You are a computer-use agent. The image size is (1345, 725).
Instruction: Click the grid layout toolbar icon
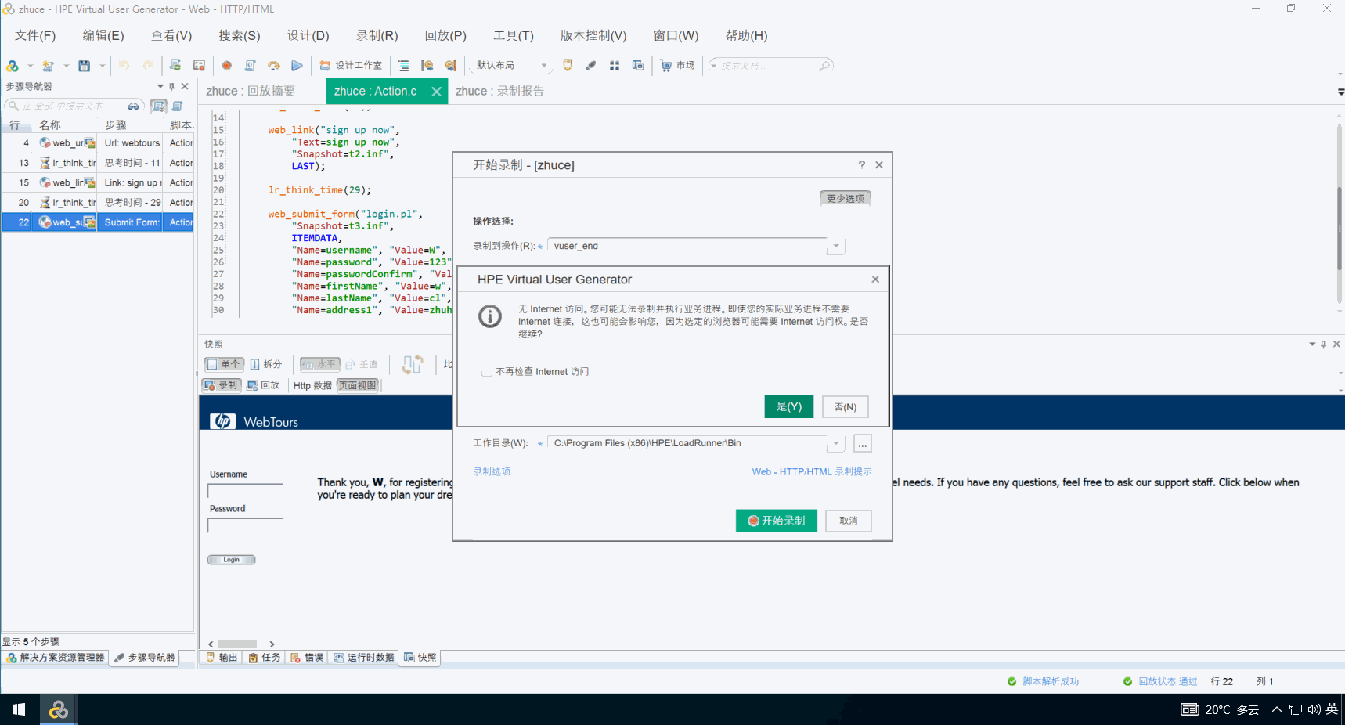[615, 66]
